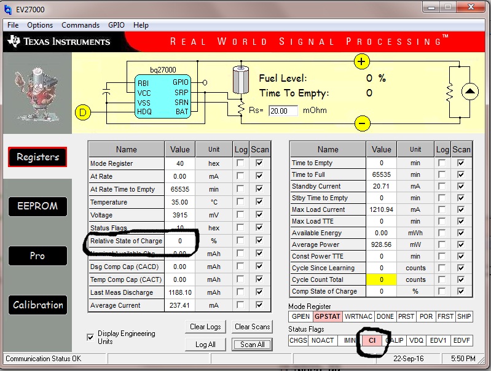
Task: Click the Log All button
Action: (x=205, y=345)
